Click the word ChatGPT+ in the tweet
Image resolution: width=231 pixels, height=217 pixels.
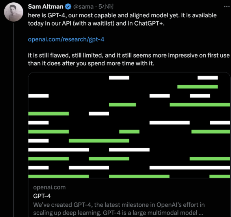pos(149,23)
